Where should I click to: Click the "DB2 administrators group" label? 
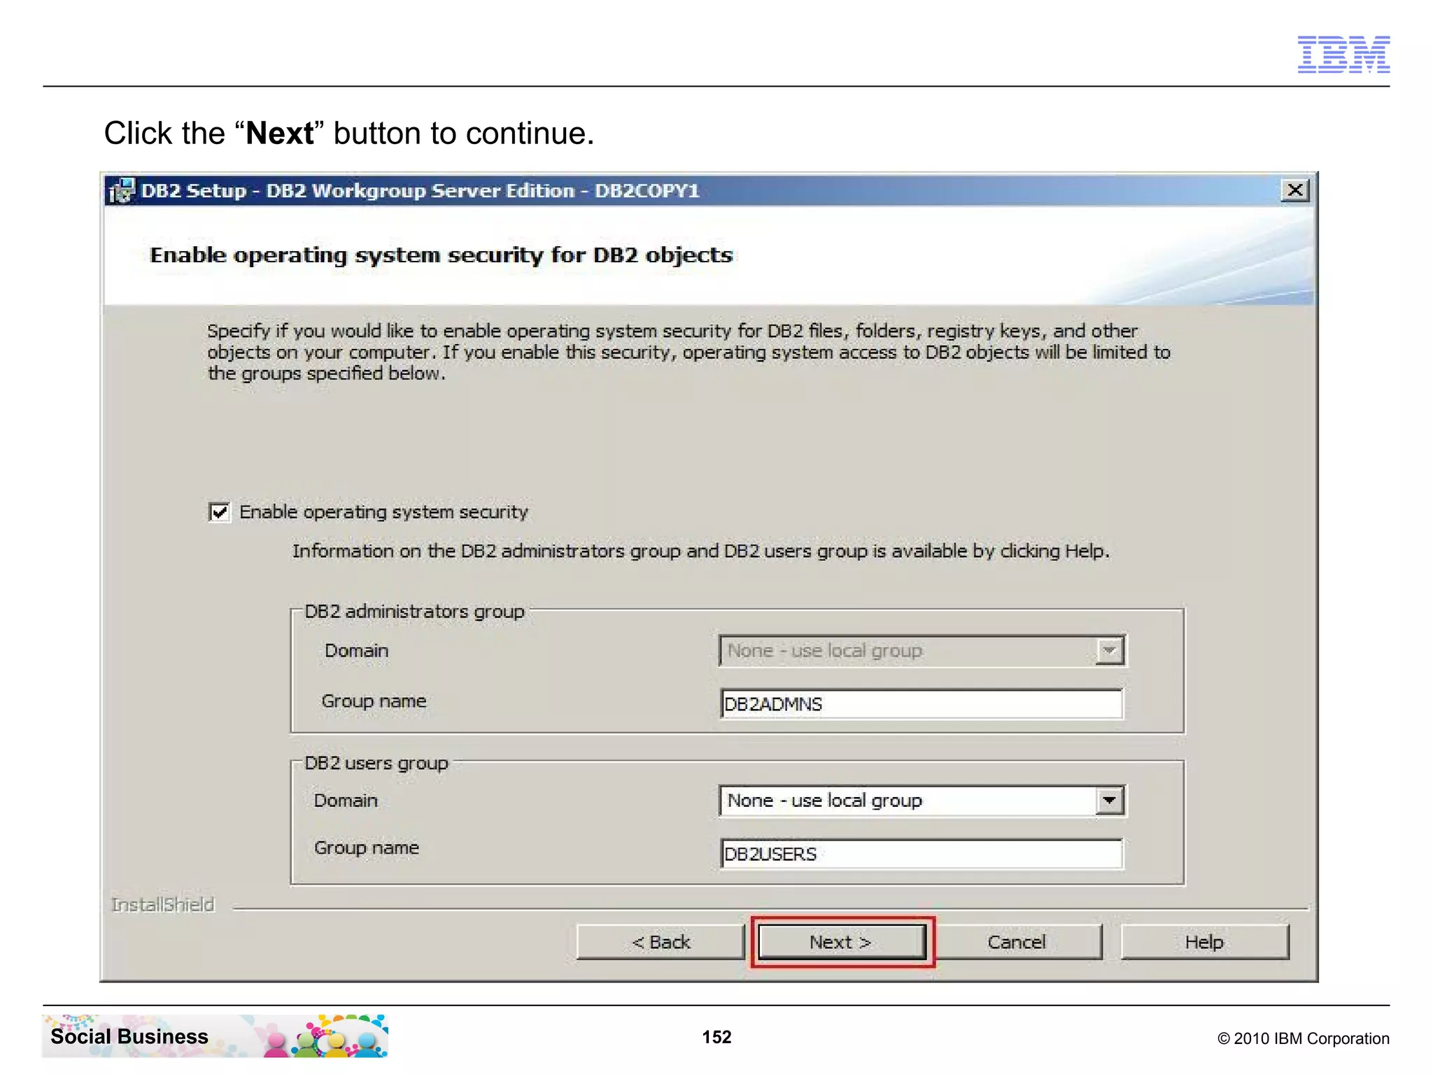(414, 611)
